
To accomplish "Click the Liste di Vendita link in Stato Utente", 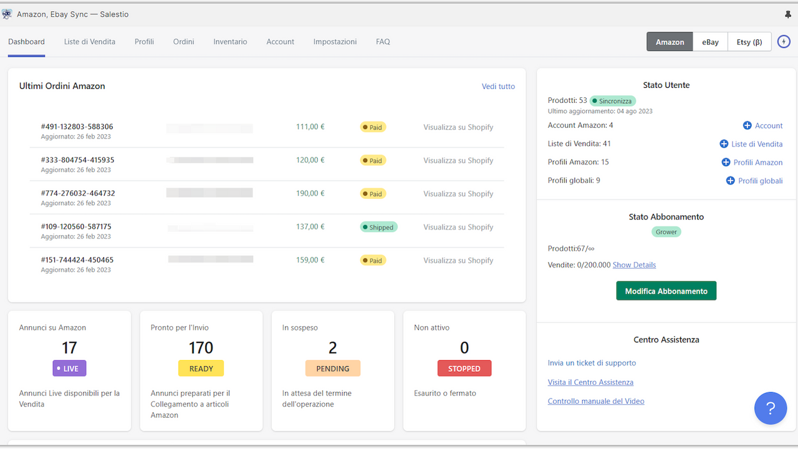I will tap(757, 144).
